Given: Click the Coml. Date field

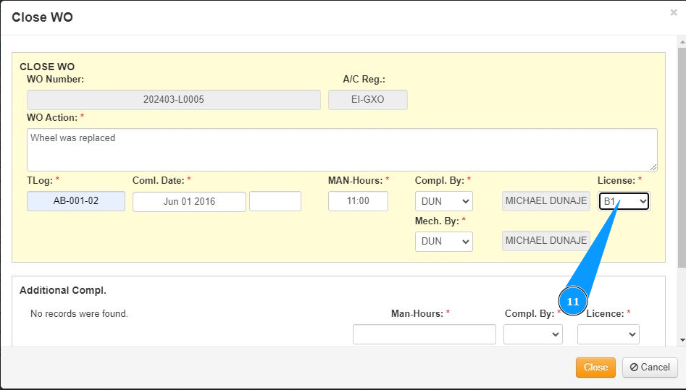Looking at the screenshot, I should 189,202.
